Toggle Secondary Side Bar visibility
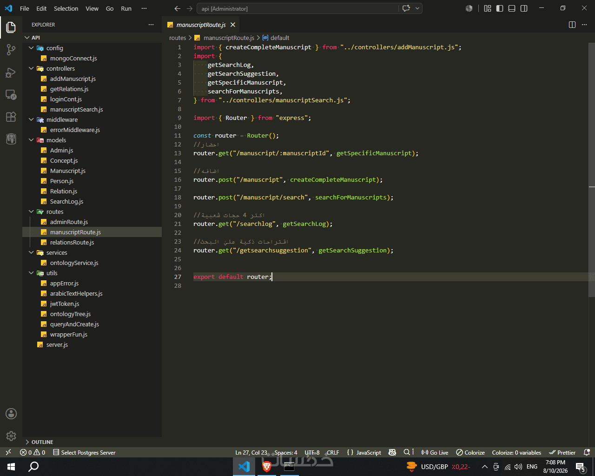 tap(524, 8)
